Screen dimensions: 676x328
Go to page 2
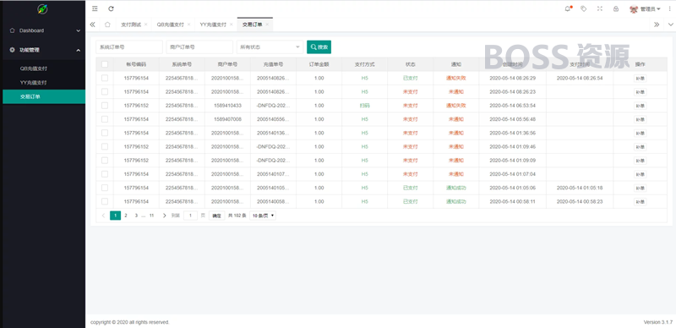(x=126, y=216)
